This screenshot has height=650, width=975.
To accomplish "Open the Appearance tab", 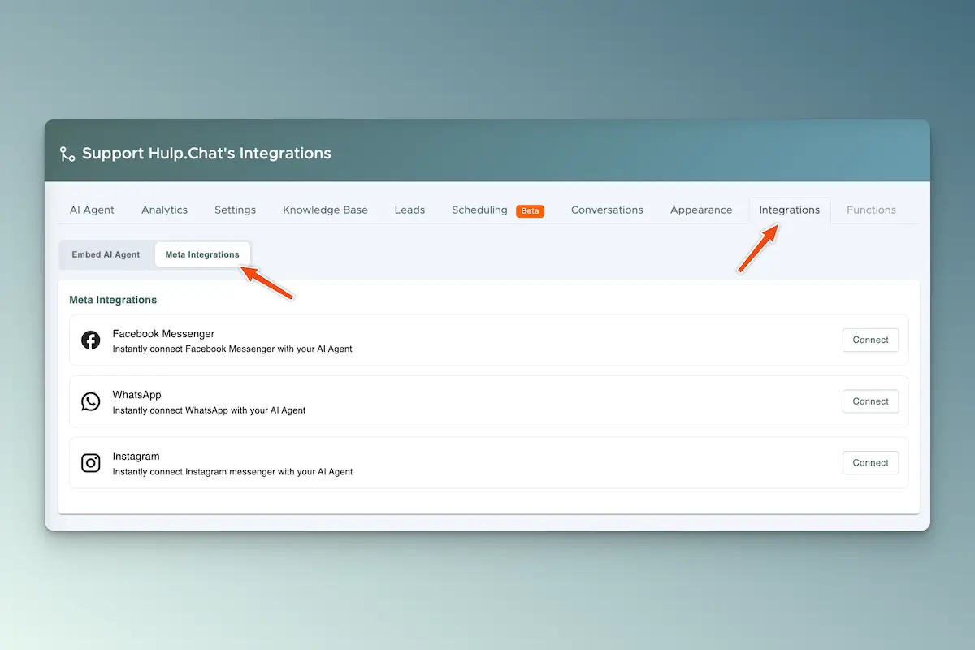I will pos(701,210).
